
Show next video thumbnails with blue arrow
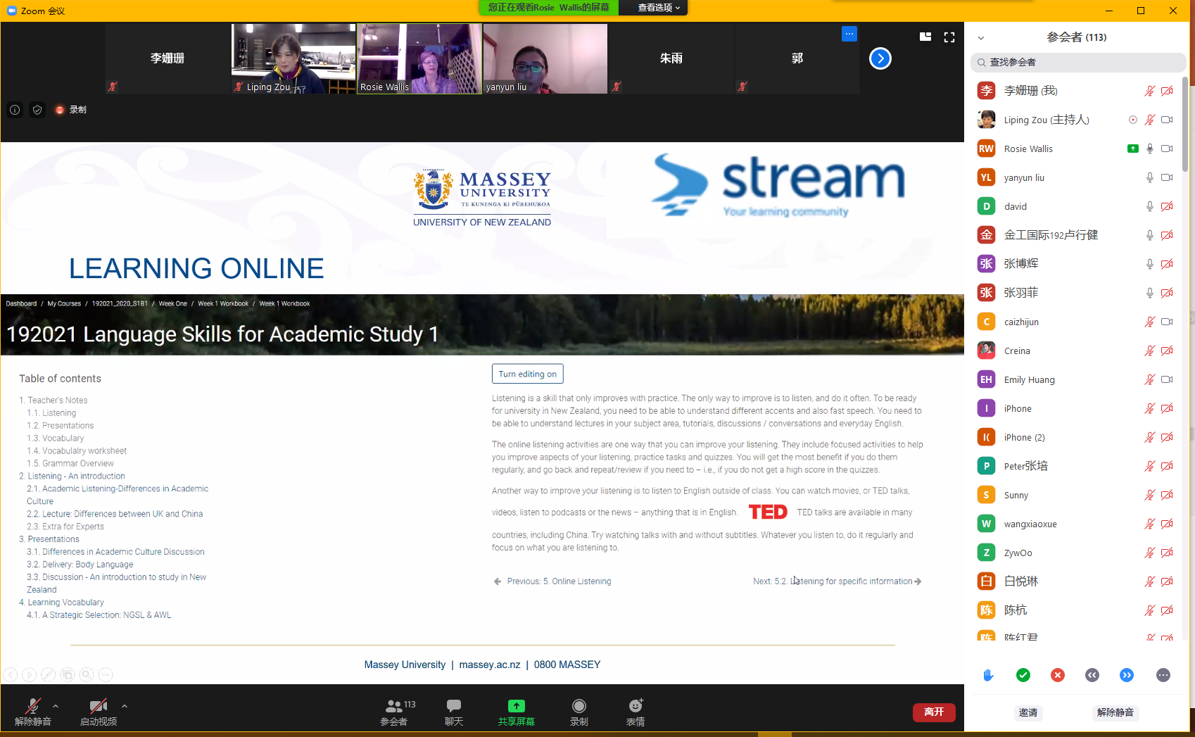(880, 58)
